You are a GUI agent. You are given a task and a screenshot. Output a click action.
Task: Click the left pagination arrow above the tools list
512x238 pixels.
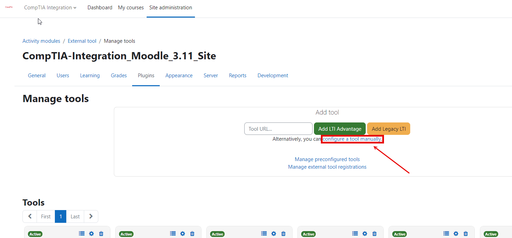[x=30, y=216]
